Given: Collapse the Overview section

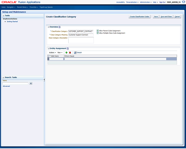Looking at the screenshot, I should pyautogui.click(x=49, y=27).
